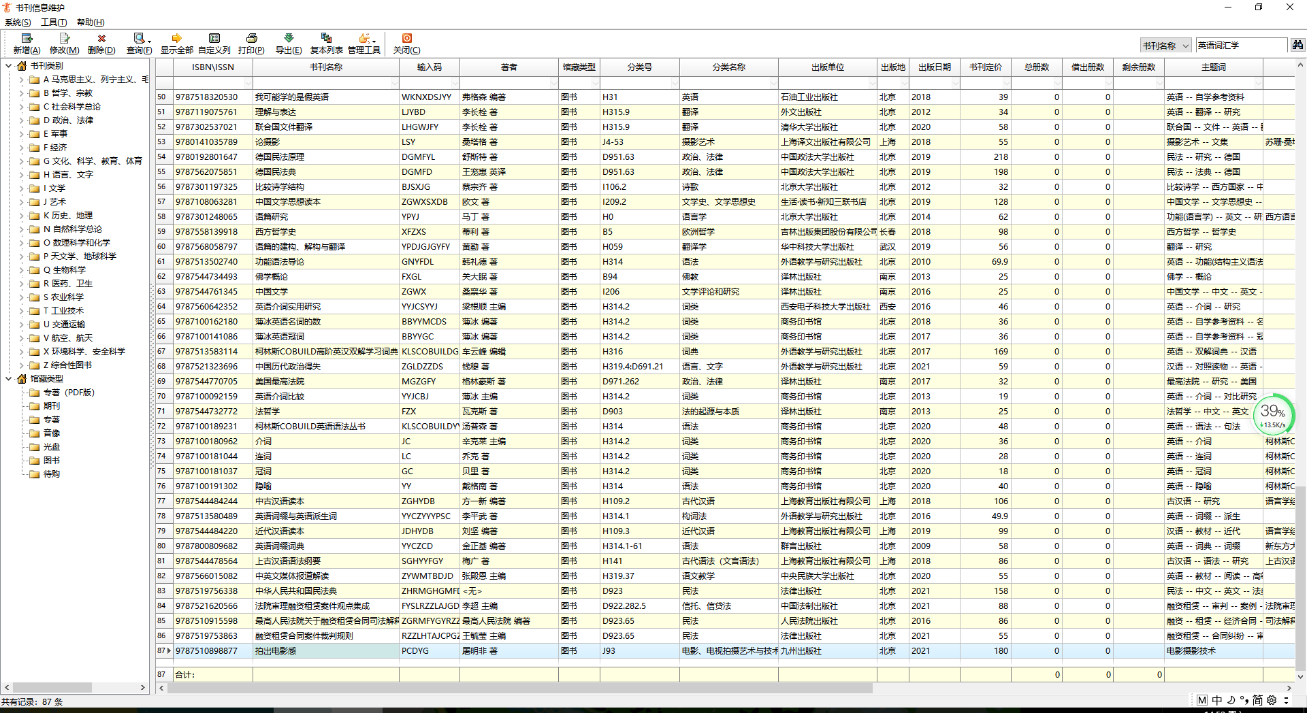1307x713 pixels.
Task: Click the 英语词汇学 search text field
Action: 1240,46
